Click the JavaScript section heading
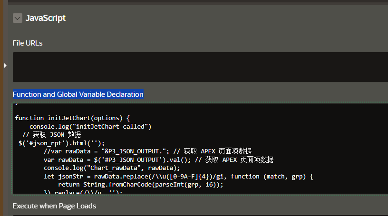388x216 pixels. [46, 18]
